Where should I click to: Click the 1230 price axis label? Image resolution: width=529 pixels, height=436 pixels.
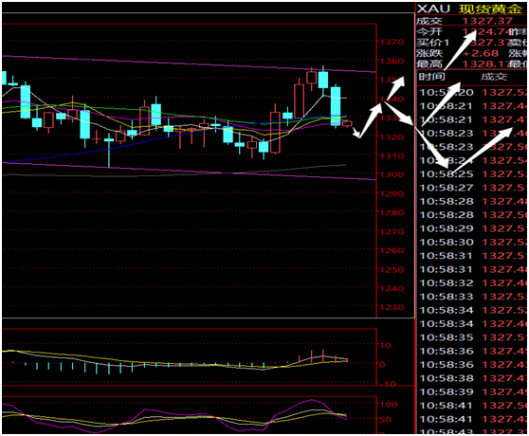(x=392, y=307)
